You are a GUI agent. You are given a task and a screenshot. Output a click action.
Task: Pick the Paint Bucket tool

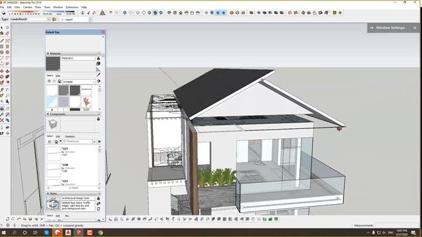coord(2,34)
